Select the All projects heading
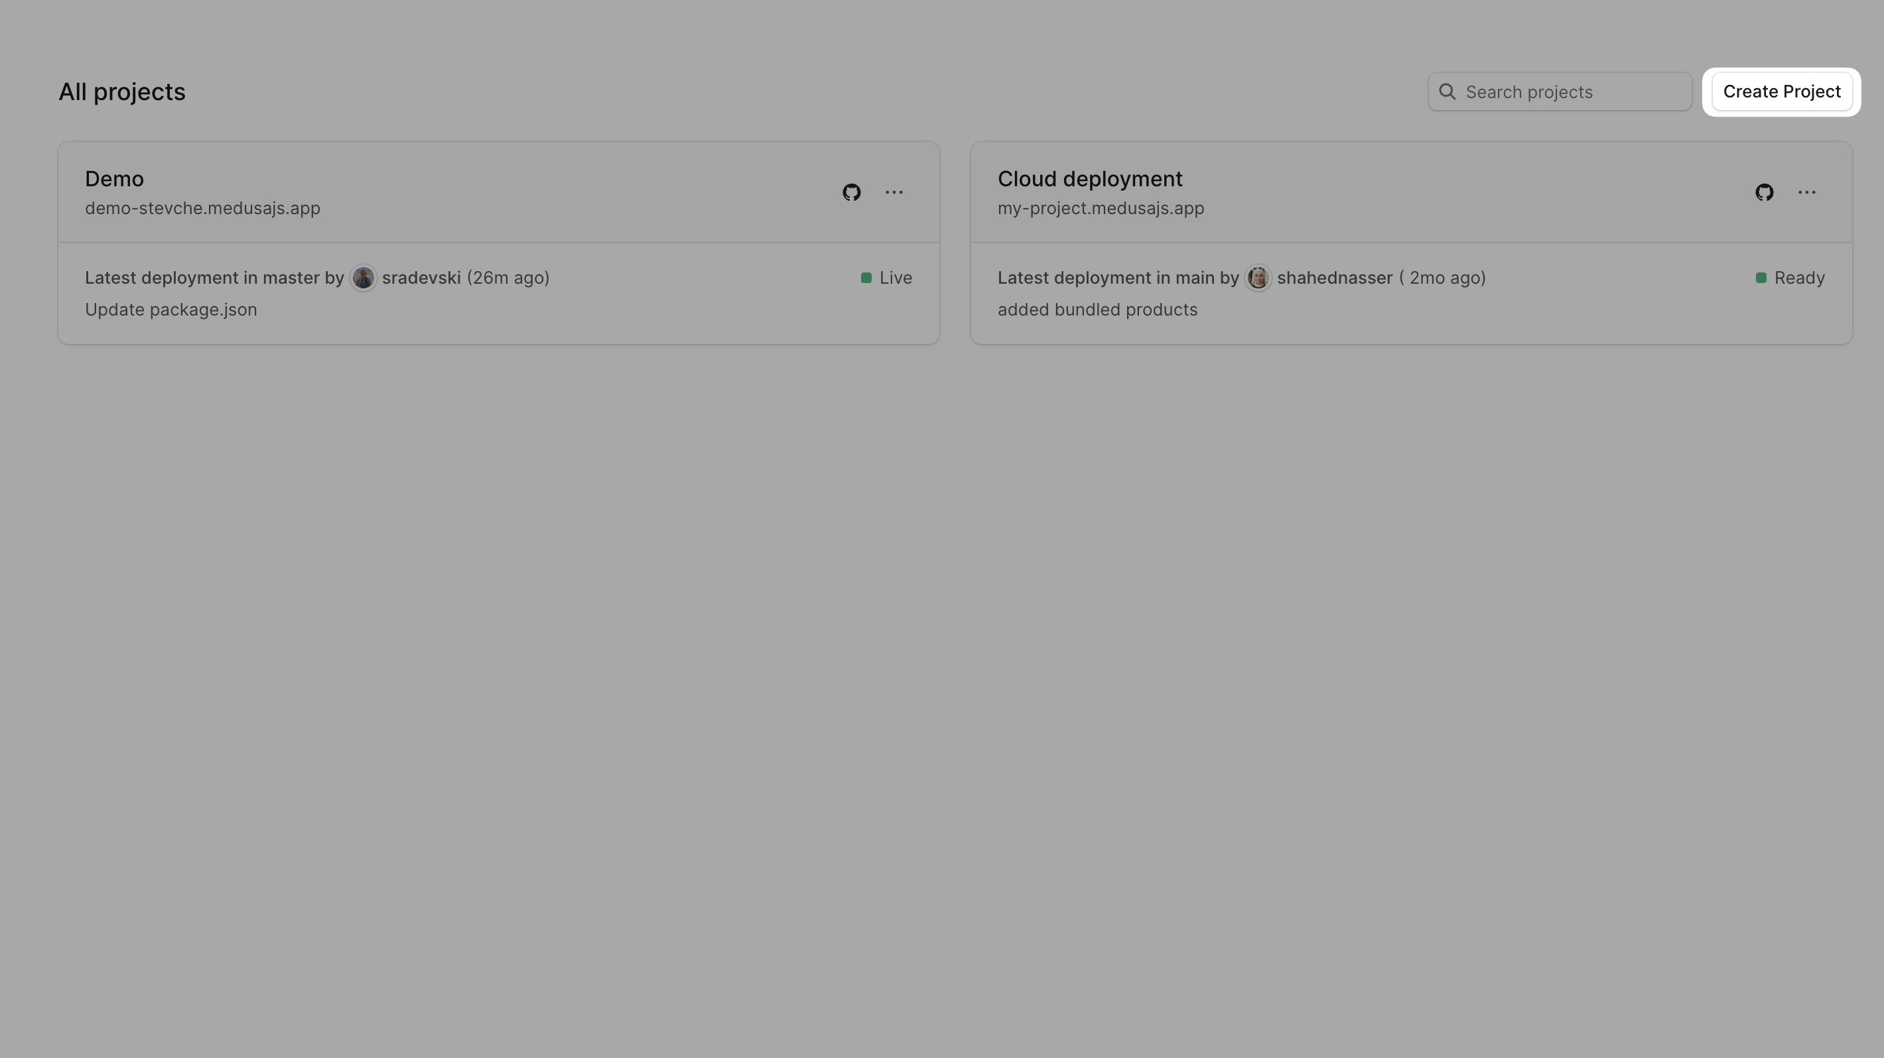The width and height of the screenshot is (1884, 1058). point(121,91)
